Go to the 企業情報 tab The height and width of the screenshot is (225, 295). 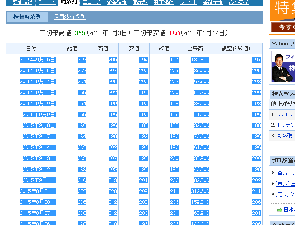117,2
